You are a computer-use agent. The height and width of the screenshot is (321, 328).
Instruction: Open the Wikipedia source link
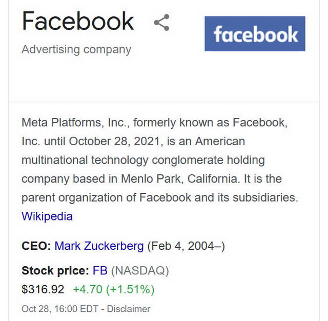pos(47,216)
